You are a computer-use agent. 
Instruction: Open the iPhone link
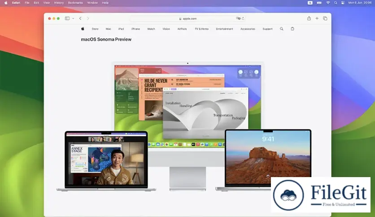(135, 29)
